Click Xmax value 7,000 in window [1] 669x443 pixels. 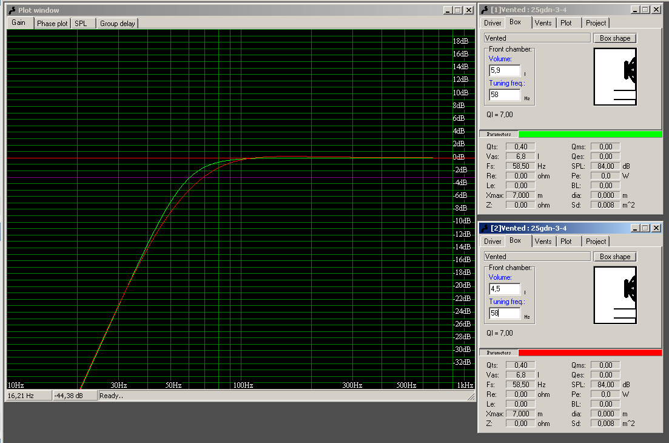520,195
